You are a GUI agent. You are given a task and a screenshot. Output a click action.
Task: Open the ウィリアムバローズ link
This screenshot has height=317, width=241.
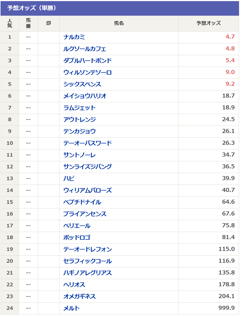(87, 190)
